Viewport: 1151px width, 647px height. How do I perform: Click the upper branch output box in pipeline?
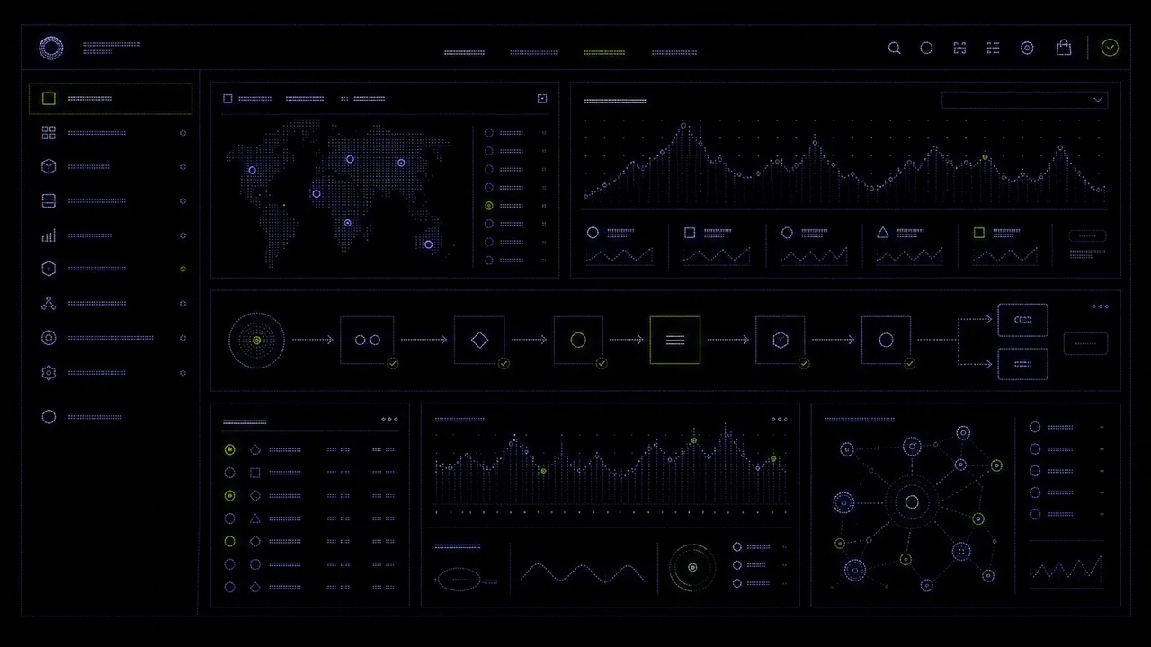pyautogui.click(x=1022, y=320)
